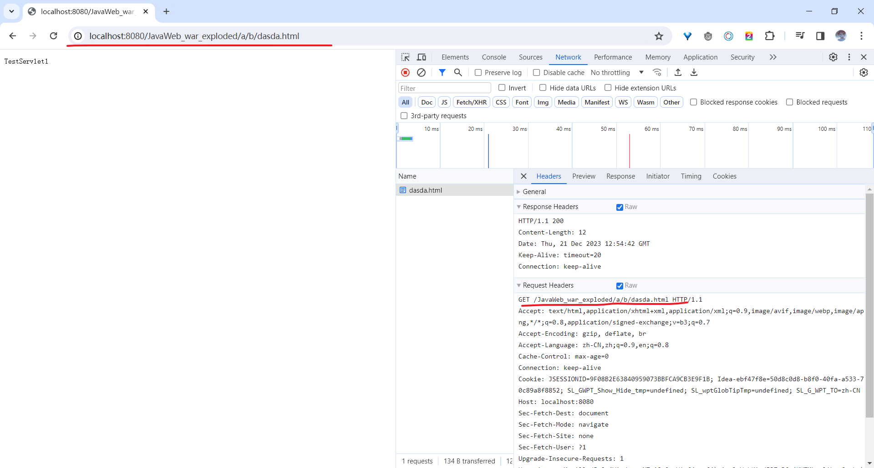Screen dimensions: 874x468
Task: Select the dasda.html request row
Action: [454, 190]
